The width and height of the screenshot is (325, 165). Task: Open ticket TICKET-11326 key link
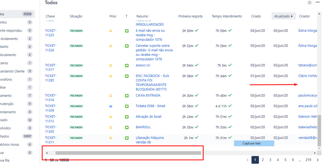click(x=50, y=48)
